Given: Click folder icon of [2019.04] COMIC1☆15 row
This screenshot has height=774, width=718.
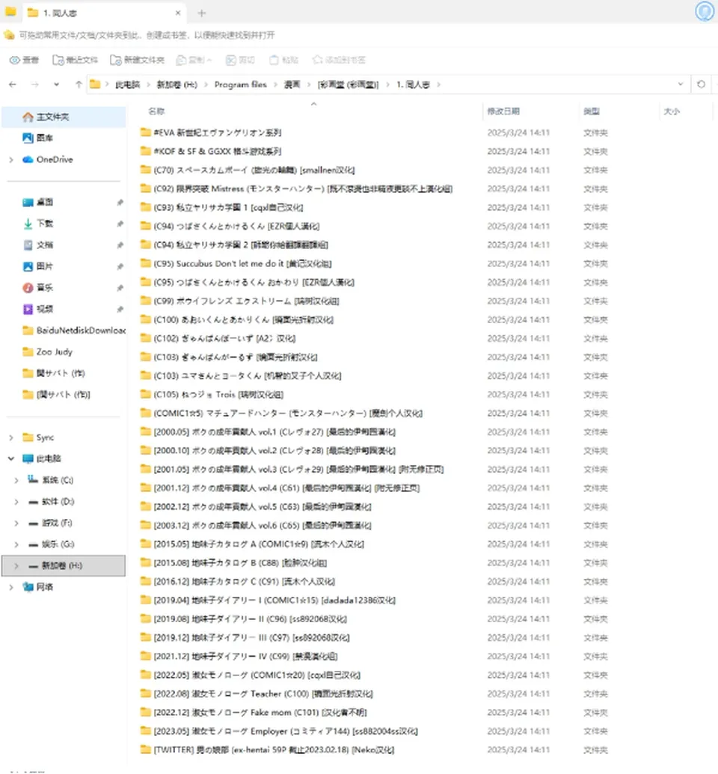Looking at the screenshot, I should pos(145,600).
